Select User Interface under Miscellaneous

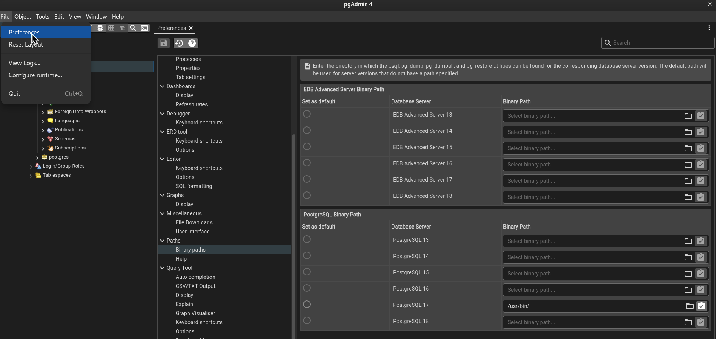click(192, 232)
